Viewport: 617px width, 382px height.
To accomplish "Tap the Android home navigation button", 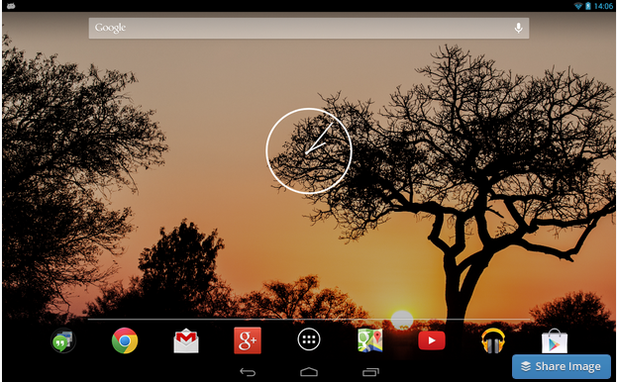I will coord(309,372).
